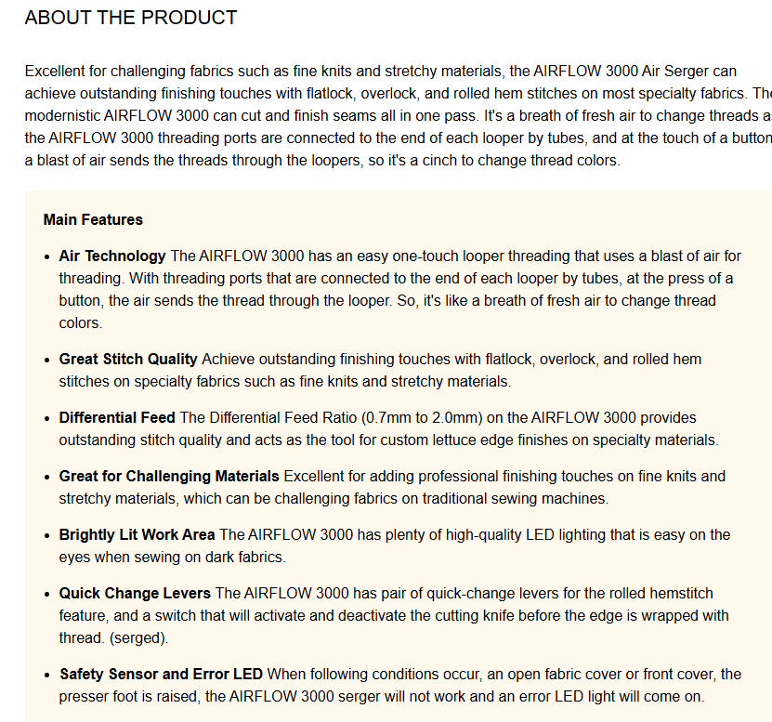Click Safety Sensor and Error LED label
This screenshot has height=722, width=772.
pos(161,675)
